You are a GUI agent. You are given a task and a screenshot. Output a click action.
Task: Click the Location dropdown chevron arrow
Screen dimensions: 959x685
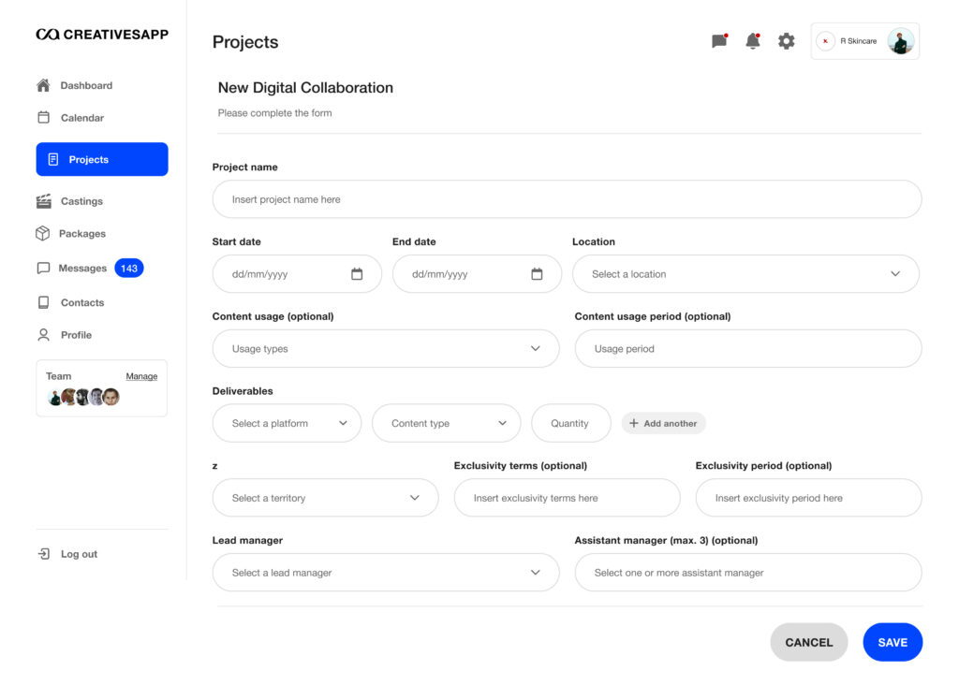[895, 274]
